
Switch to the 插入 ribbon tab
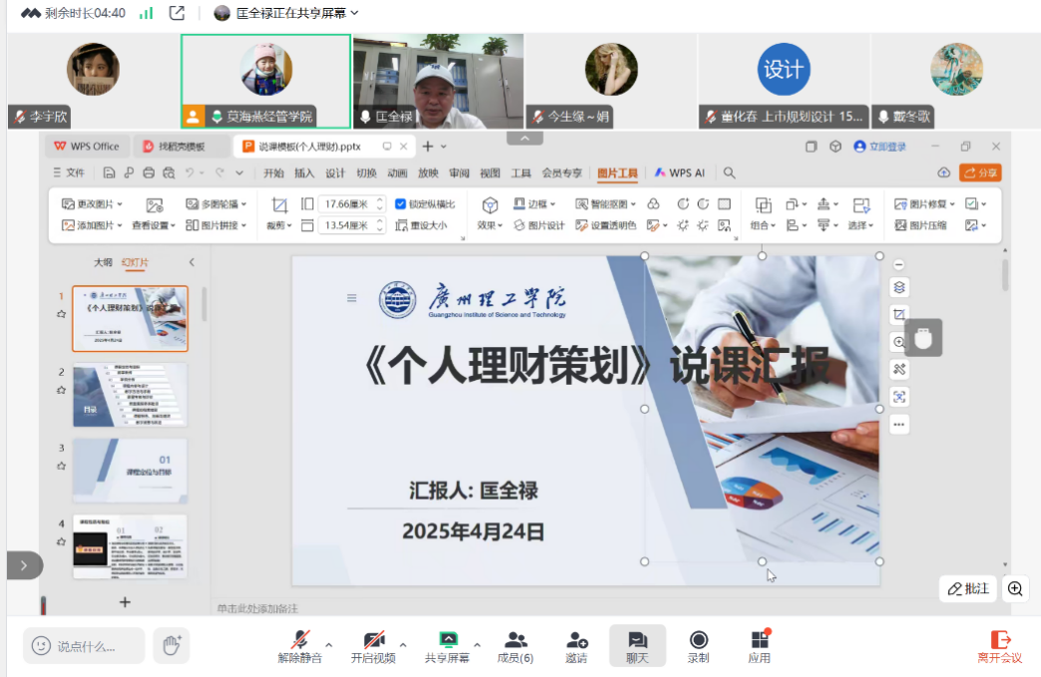[x=303, y=173]
